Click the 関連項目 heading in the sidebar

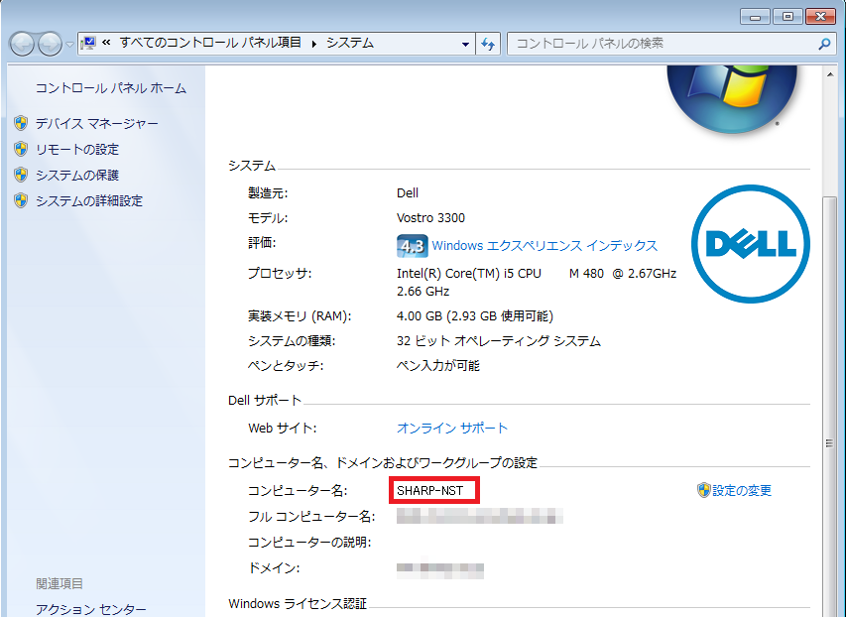point(60,583)
